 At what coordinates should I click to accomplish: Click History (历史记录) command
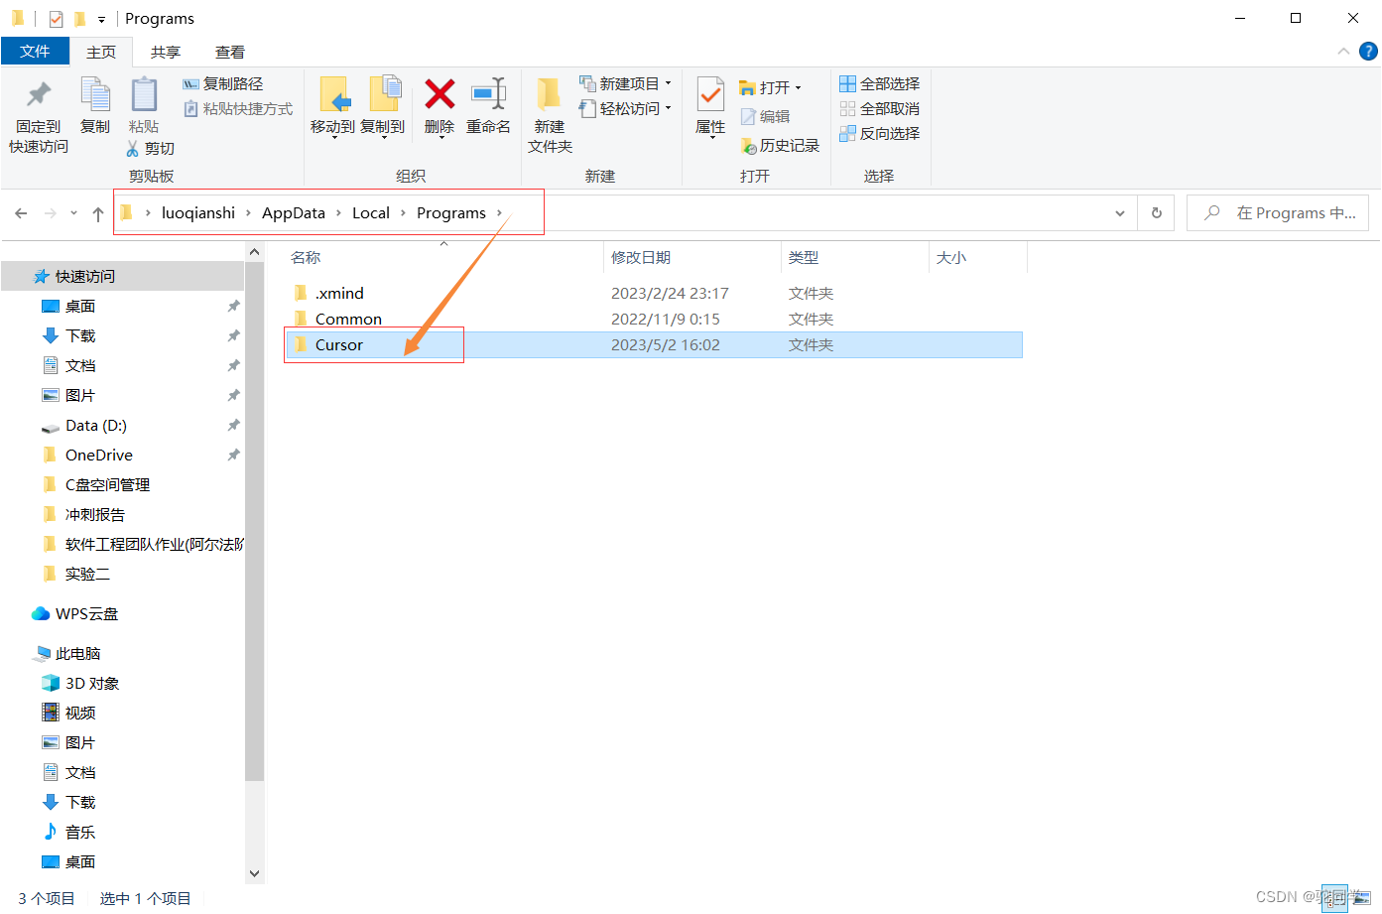pos(780,146)
